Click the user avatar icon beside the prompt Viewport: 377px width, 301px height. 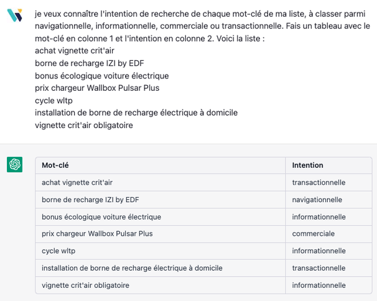pyautogui.click(x=14, y=16)
